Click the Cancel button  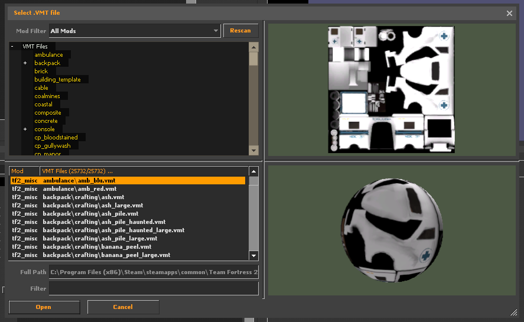123,307
